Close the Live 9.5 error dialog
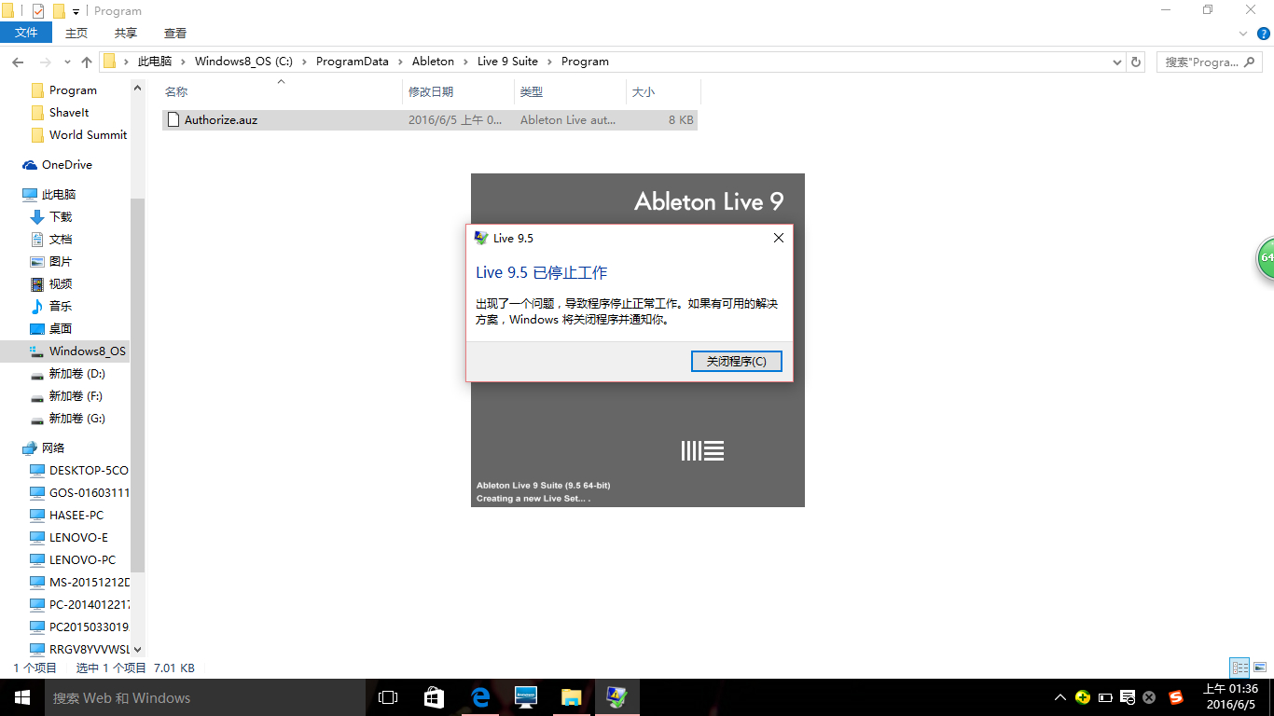Image resolution: width=1274 pixels, height=716 pixels. [779, 238]
